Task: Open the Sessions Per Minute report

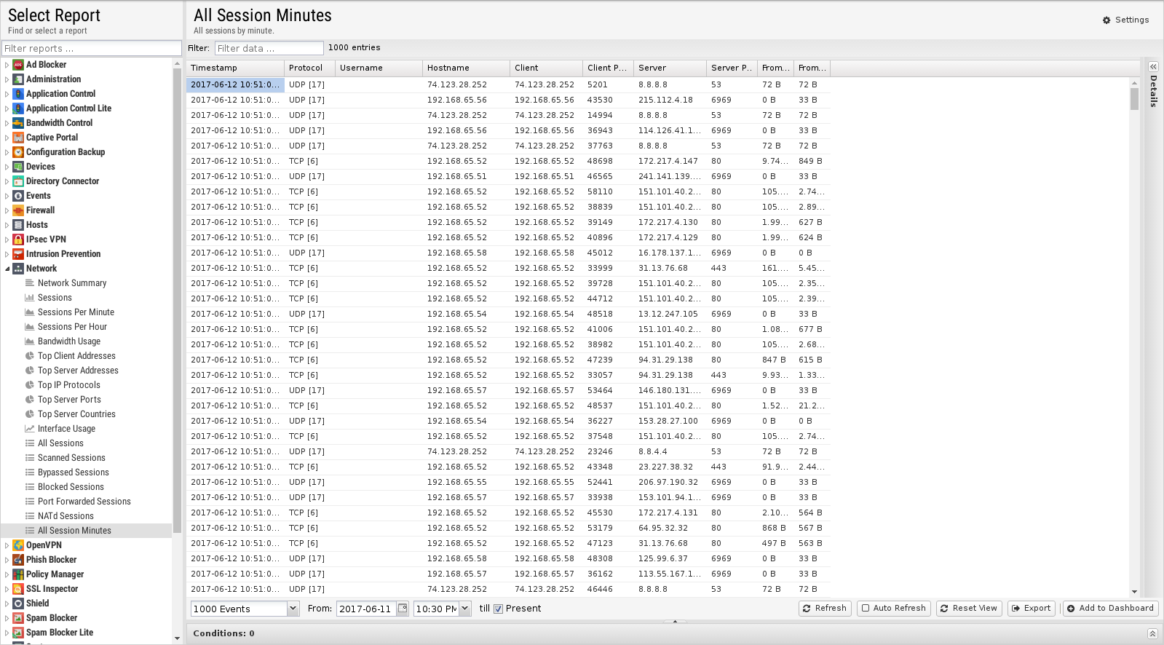Action: tap(76, 312)
